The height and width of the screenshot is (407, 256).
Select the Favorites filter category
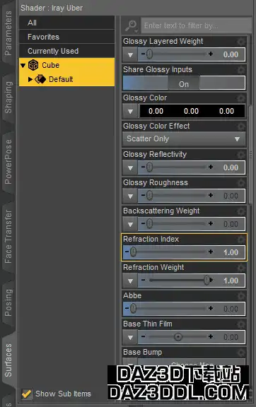66,37
